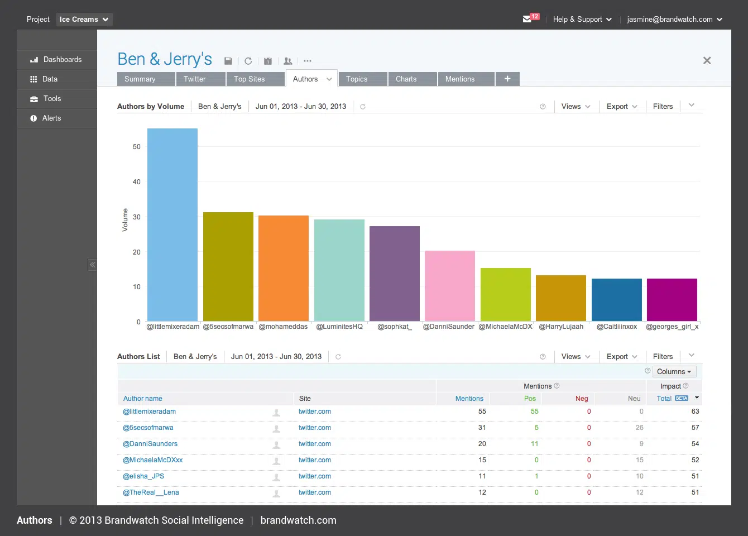Expand the Columns dropdown
This screenshot has width=748, height=536.
(x=674, y=372)
